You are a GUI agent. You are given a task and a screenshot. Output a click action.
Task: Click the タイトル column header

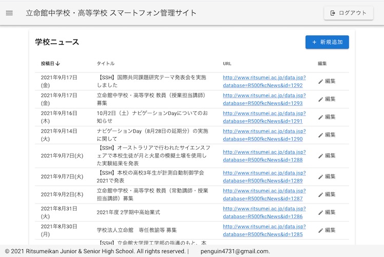[x=106, y=64]
